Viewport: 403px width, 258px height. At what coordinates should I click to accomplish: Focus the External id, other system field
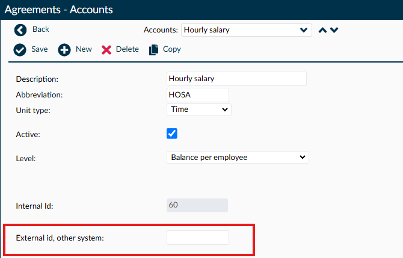coord(198,238)
